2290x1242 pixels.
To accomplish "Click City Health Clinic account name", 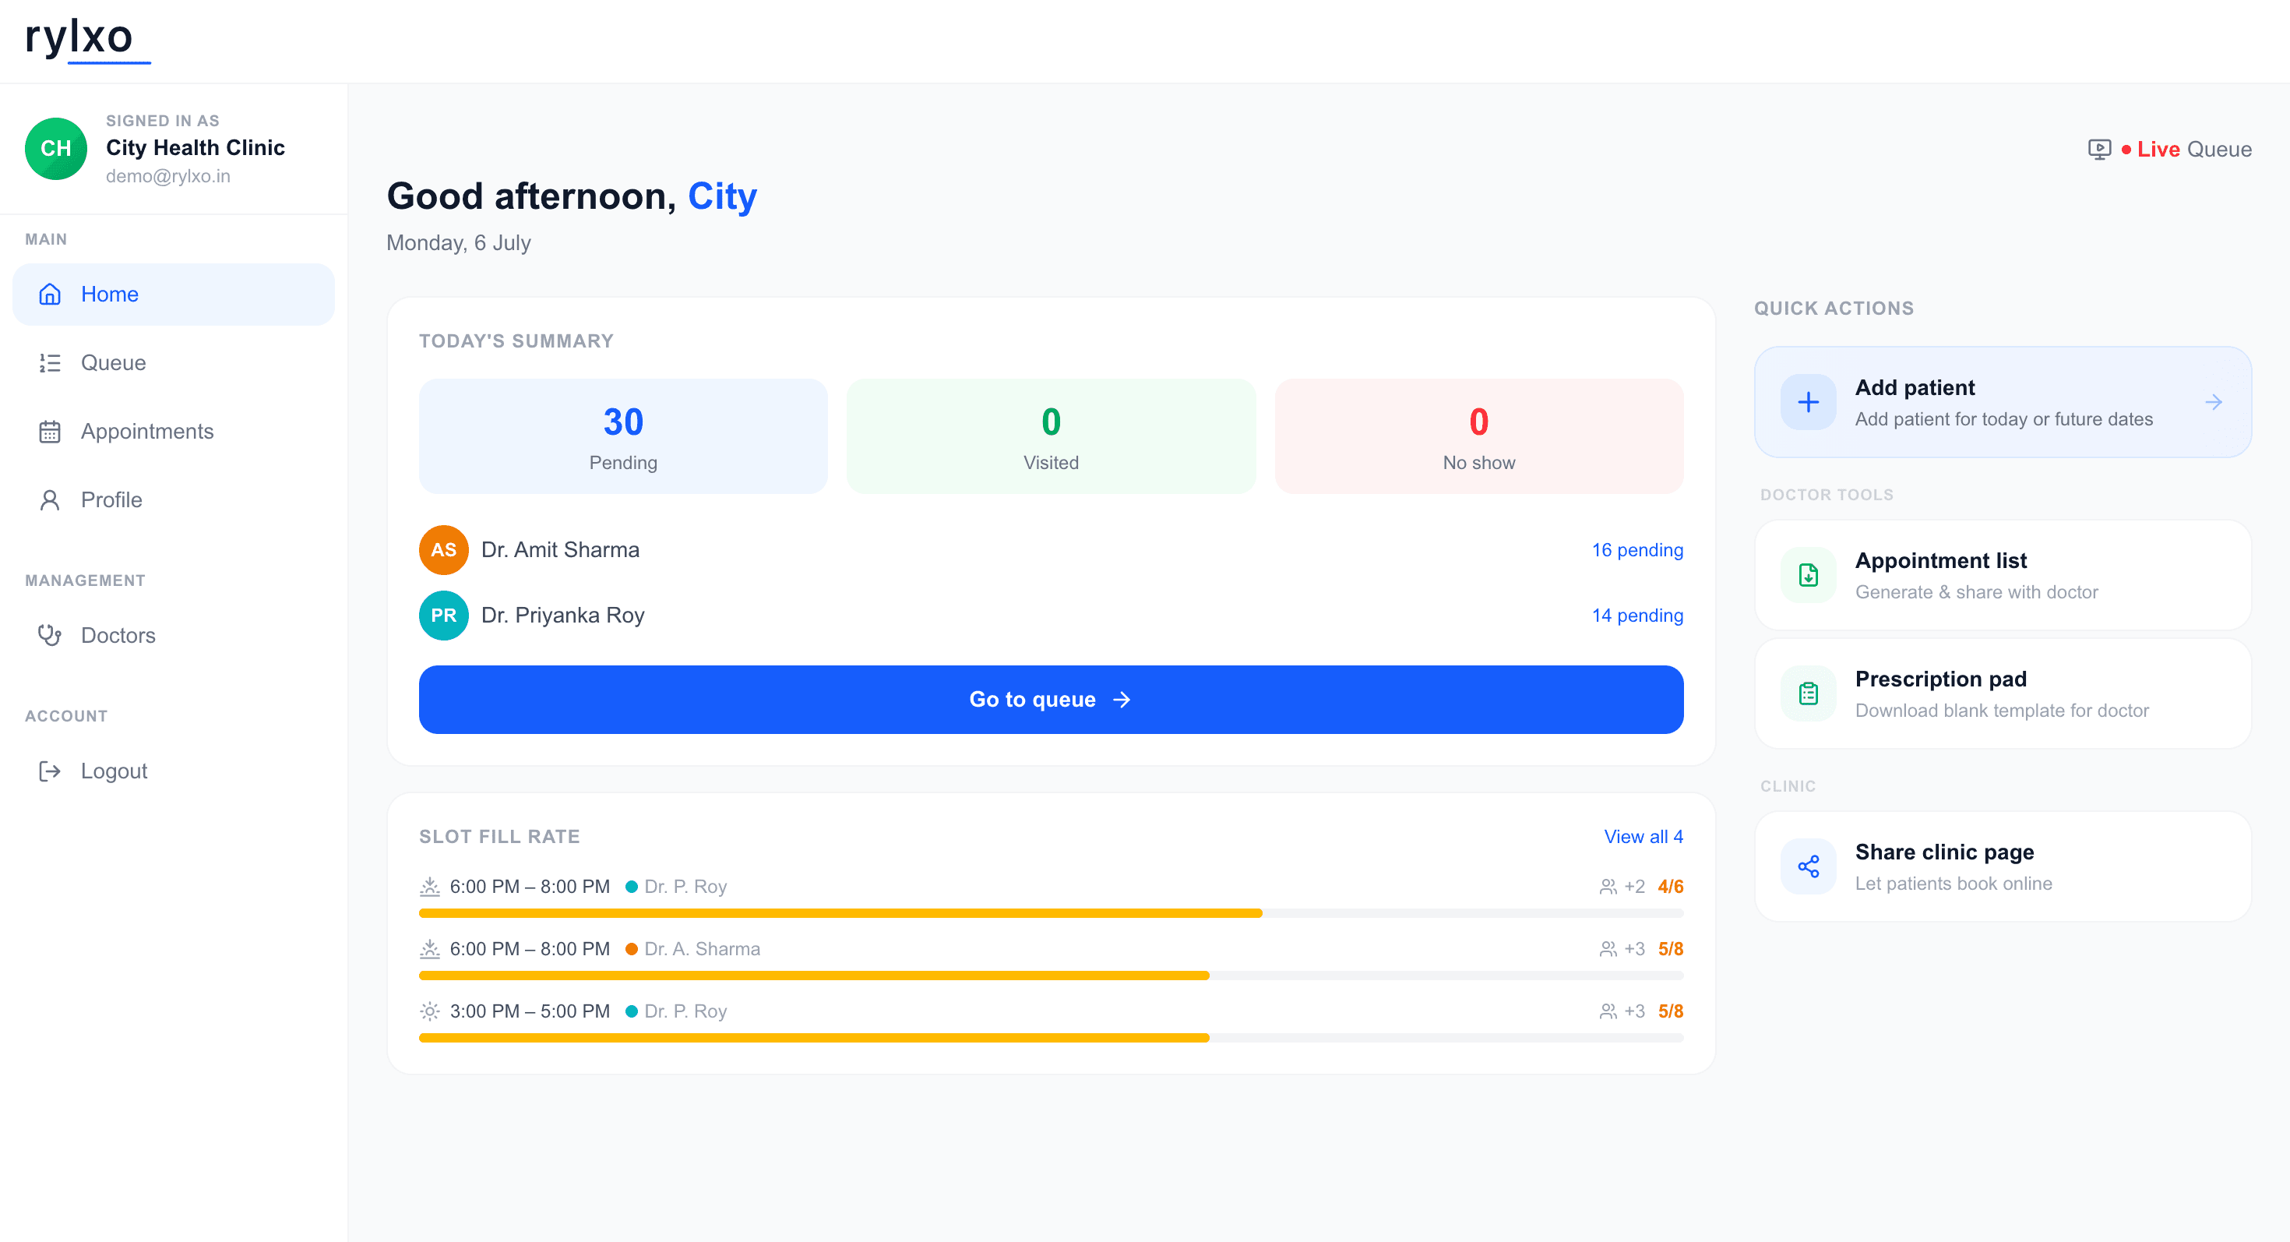I will coord(196,147).
